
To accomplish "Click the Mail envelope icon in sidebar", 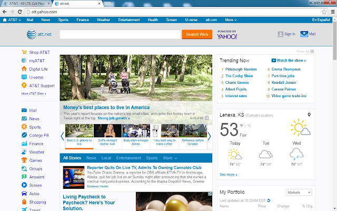I will pos(24,110).
